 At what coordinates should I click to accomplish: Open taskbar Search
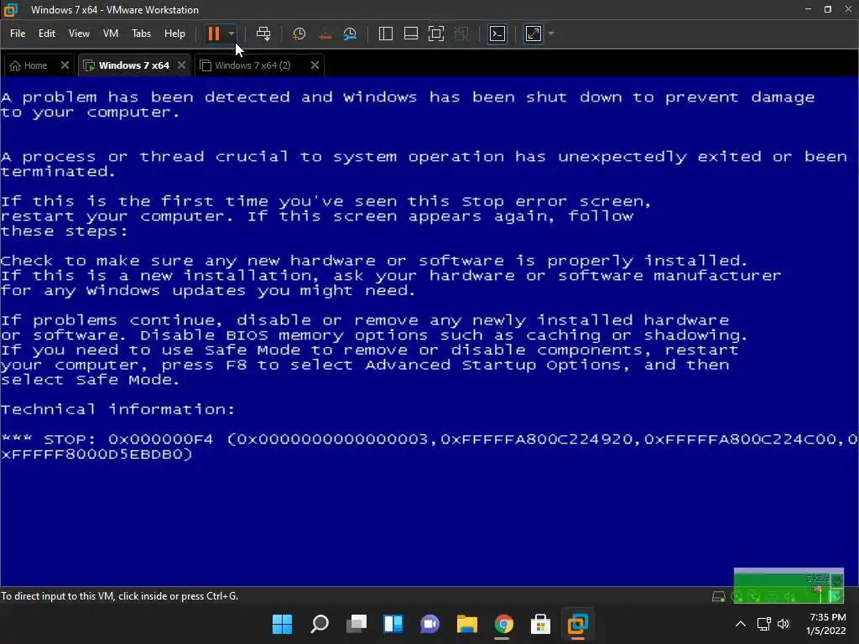point(320,624)
